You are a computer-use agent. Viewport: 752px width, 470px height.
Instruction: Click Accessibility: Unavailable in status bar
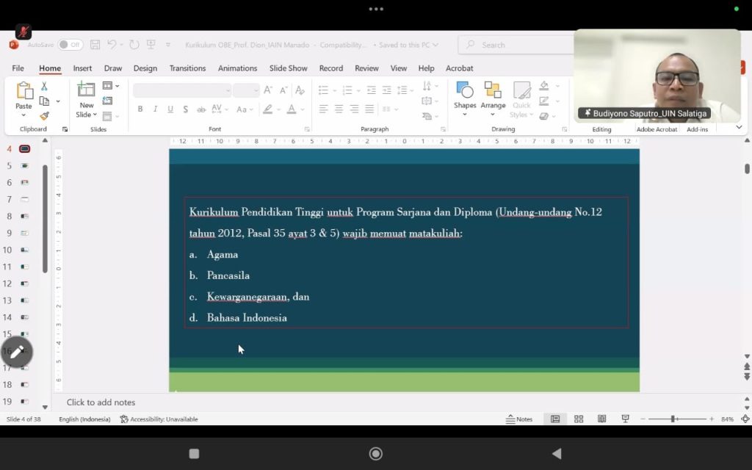coord(159,419)
